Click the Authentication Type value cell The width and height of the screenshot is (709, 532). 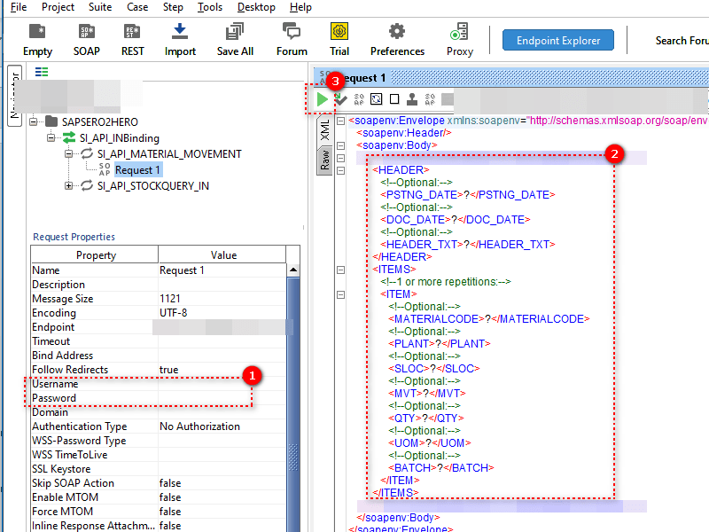tap(222, 426)
